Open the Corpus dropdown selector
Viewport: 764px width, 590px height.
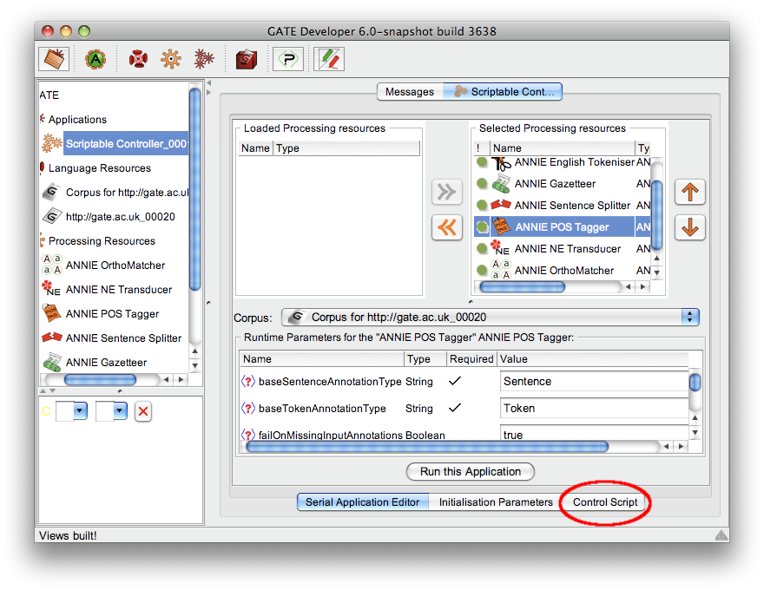coord(690,317)
